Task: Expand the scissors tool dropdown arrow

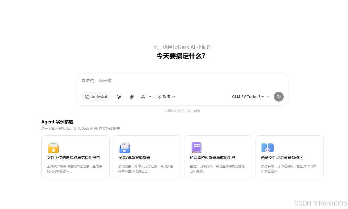Action: tap(150, 96)
